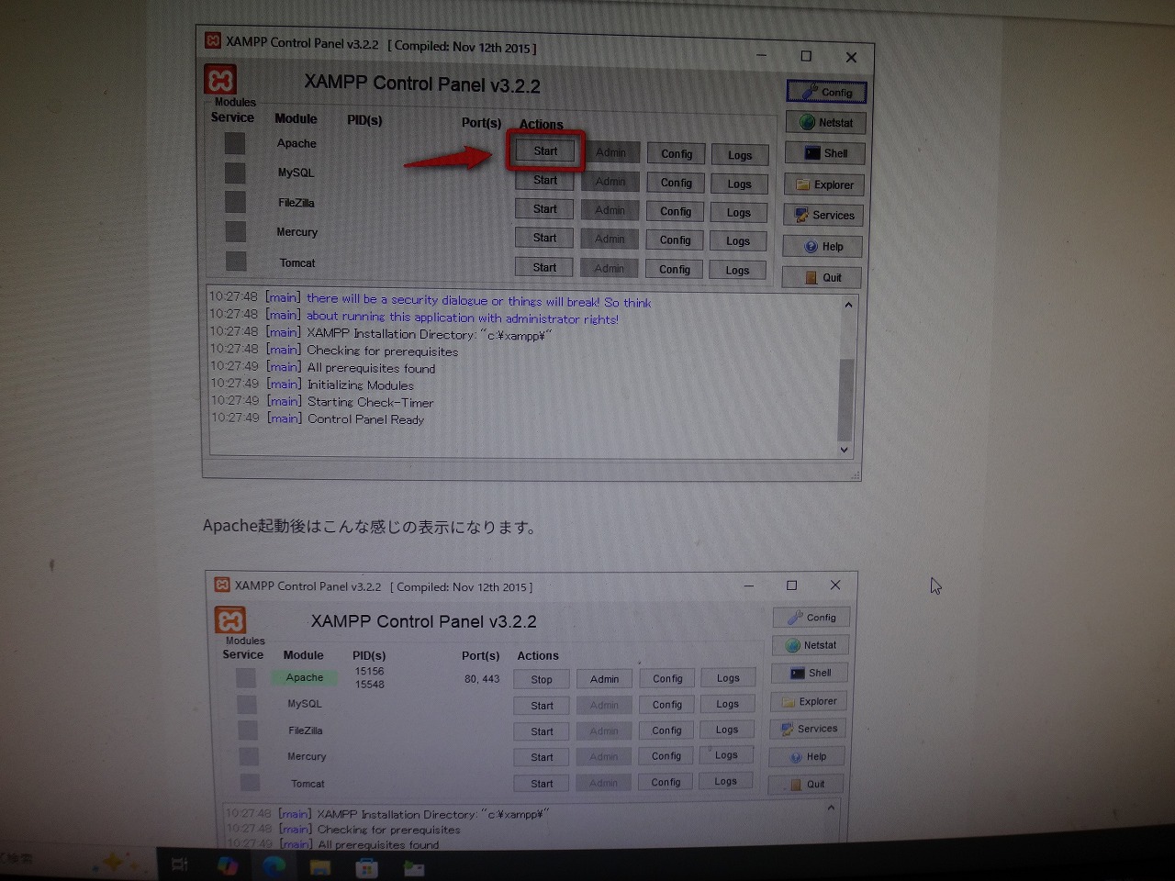Image resolution: width=1175 pixels, height=881 pixels.
Task: Open the wrench Config button in upper panel
Action: pos(826,92)
